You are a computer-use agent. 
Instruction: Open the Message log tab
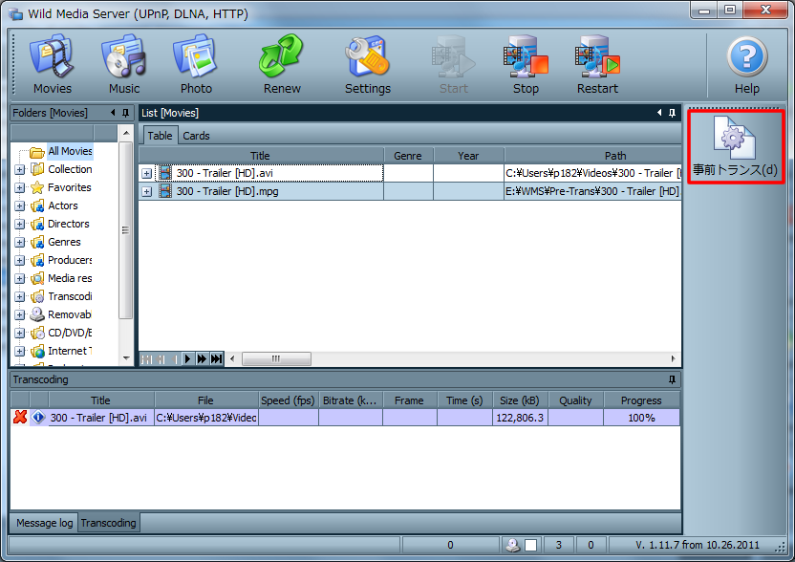44,523
